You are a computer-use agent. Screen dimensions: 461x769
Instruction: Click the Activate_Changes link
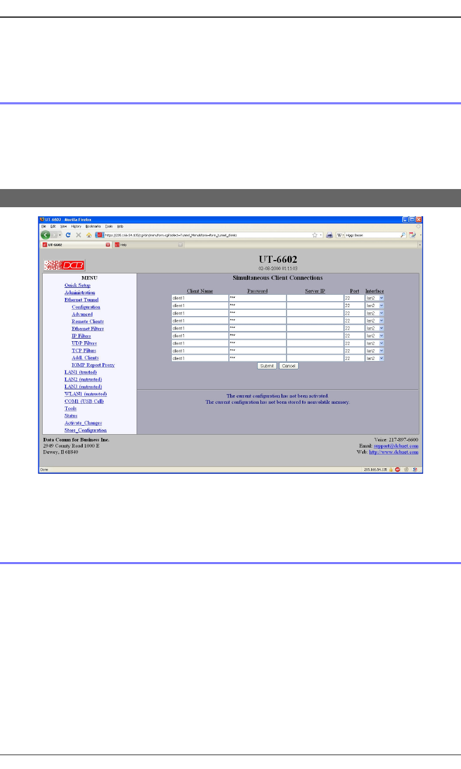point(83,422)
